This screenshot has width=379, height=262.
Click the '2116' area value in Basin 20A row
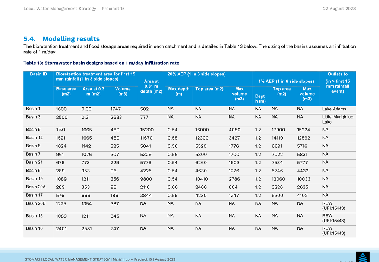[x=145, y=188]
